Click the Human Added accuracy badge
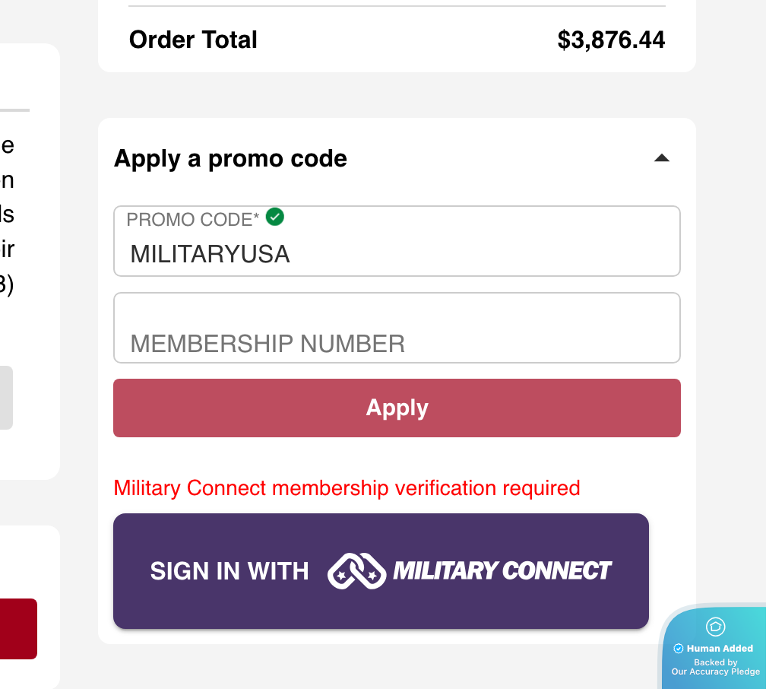 pos(715,650)
